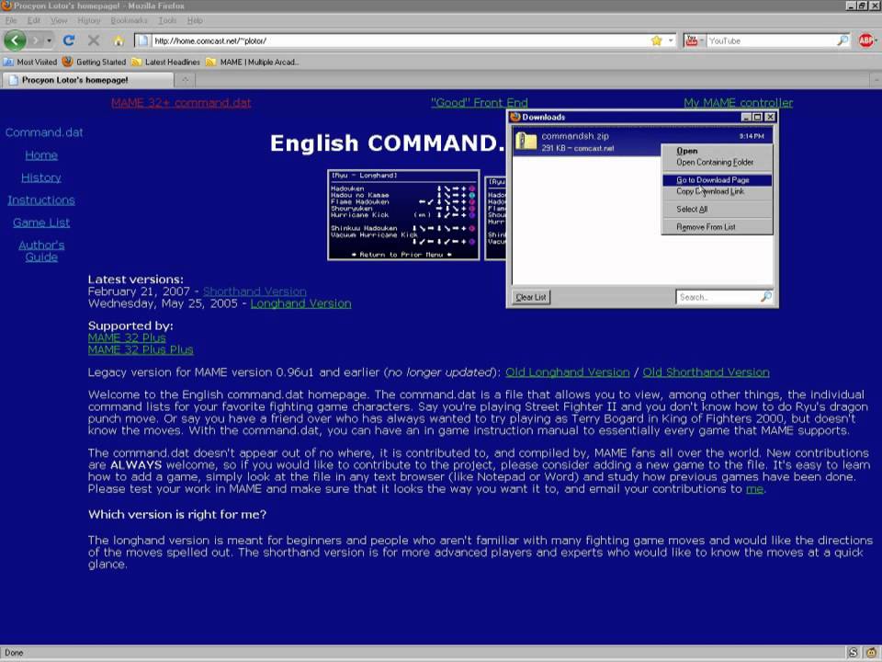Click the Ryu Longhand screenshot thumbnail
The height and width of the screenshot is (662, 882).
(403, 215)
